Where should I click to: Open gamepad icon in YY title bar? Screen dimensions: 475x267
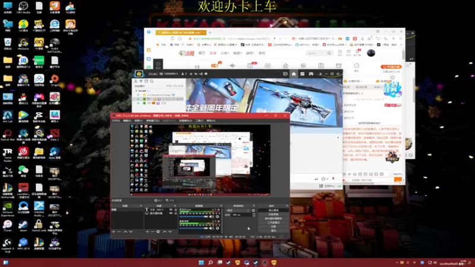311,74
